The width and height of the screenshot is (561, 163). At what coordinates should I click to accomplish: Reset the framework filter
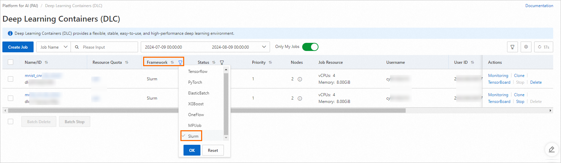point(213,151)
